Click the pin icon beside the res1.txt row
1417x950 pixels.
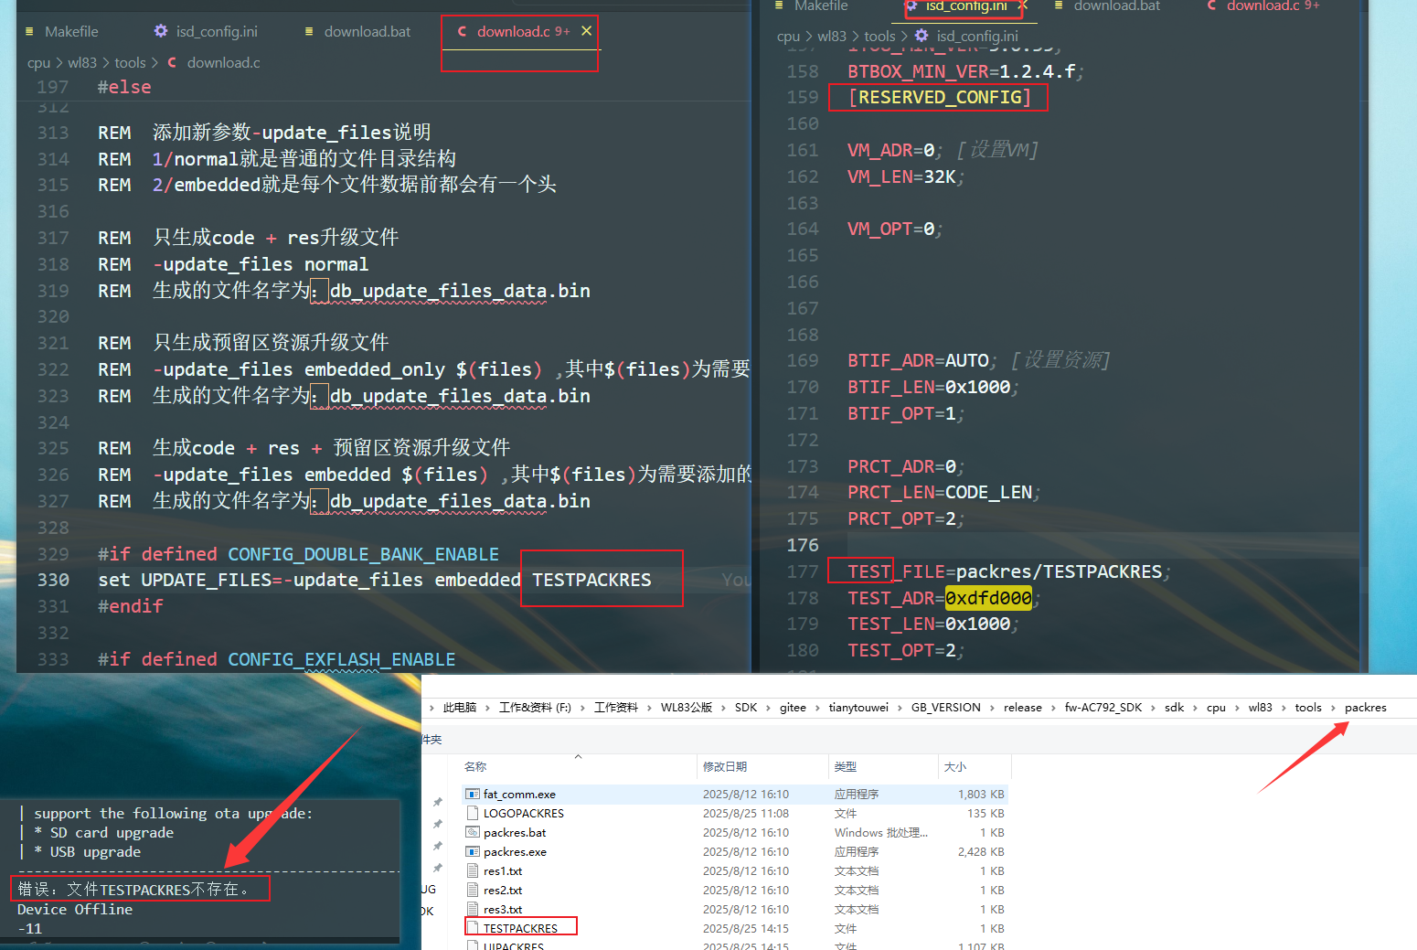pos(438,868)
